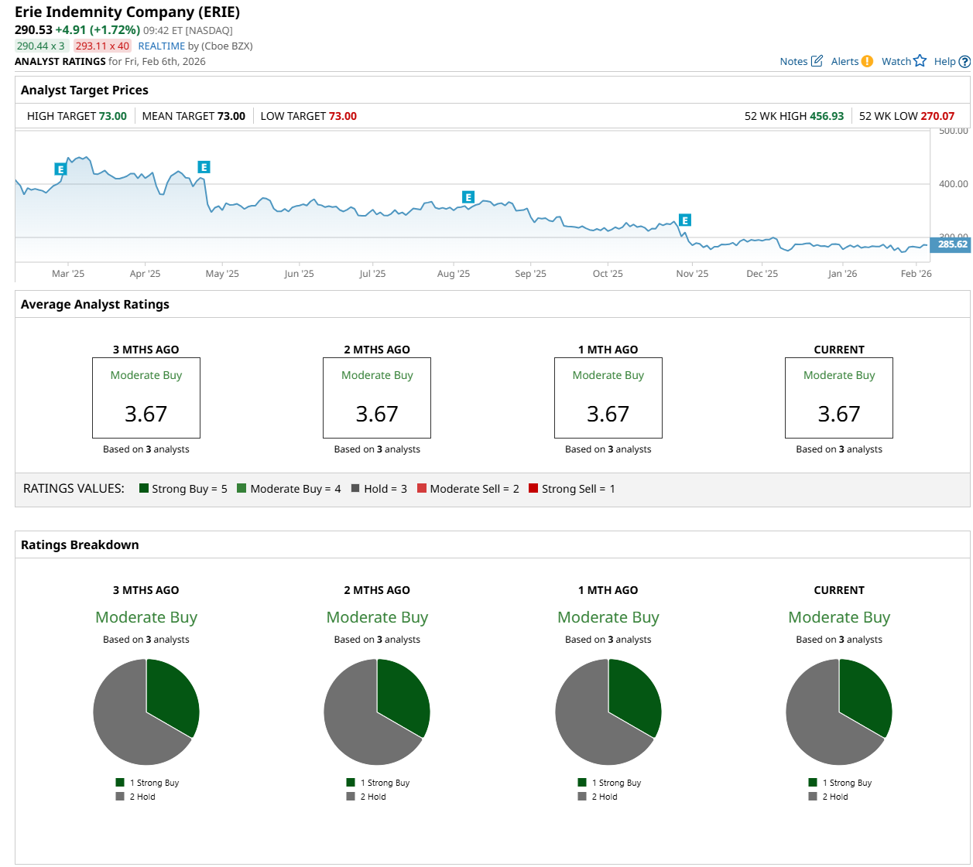Click the Moderate Sell swatch in Ratings Values
This screenshot has height=867, width=973.
tap(422, 488)
